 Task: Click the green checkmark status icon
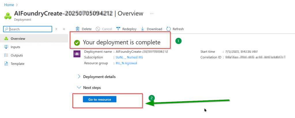pos(77,43)
